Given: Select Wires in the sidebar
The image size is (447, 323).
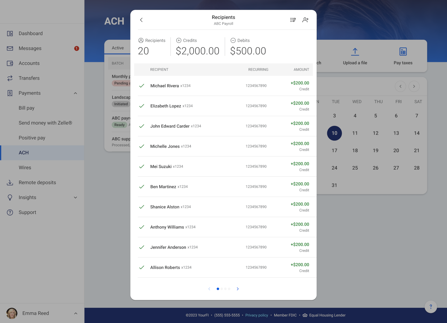Looking at the screenshot, I should 25,168.
